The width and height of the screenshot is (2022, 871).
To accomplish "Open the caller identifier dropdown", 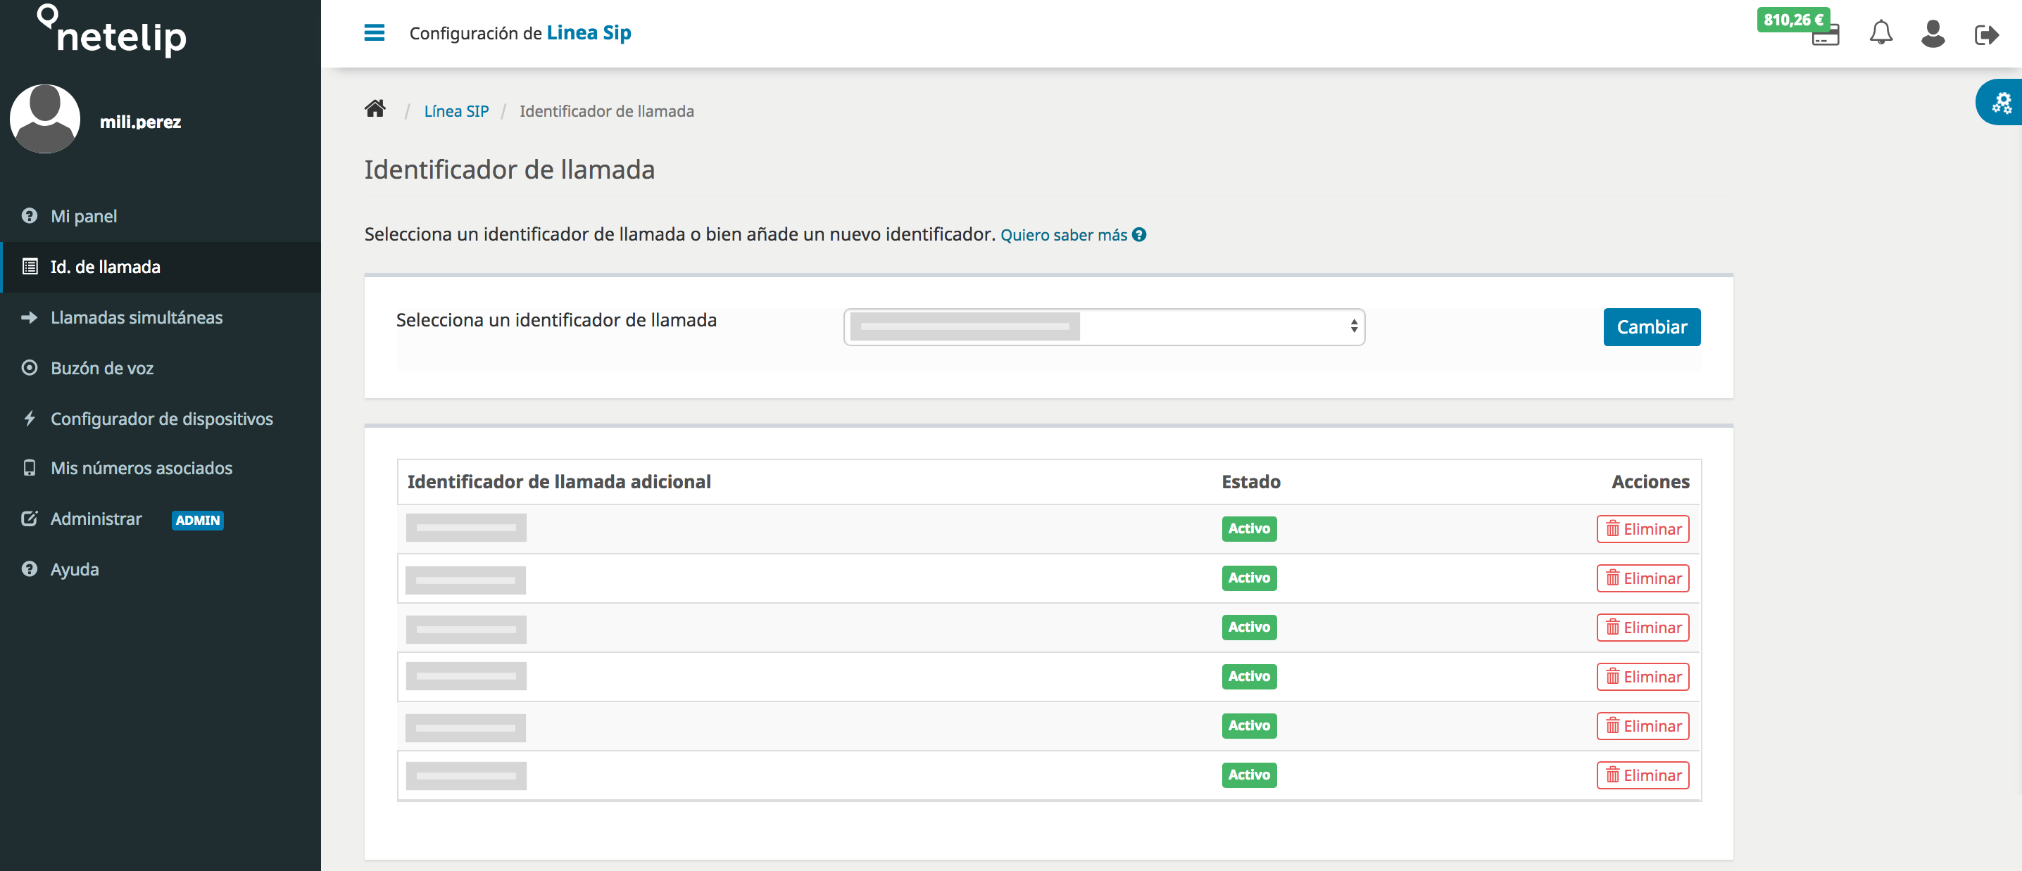I will point(1104,327).
